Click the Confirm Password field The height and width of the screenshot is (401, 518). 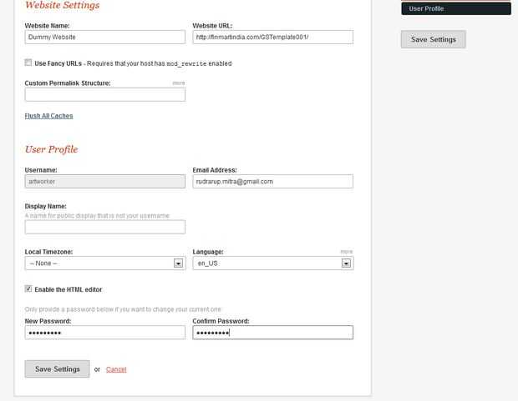coord(273,333)
